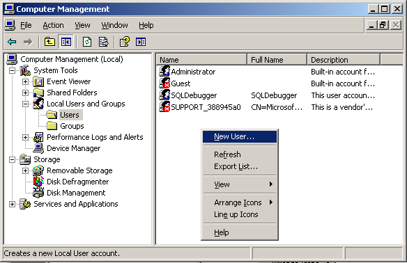Click the MMC console icon beside the File menu

pos(10,25)
